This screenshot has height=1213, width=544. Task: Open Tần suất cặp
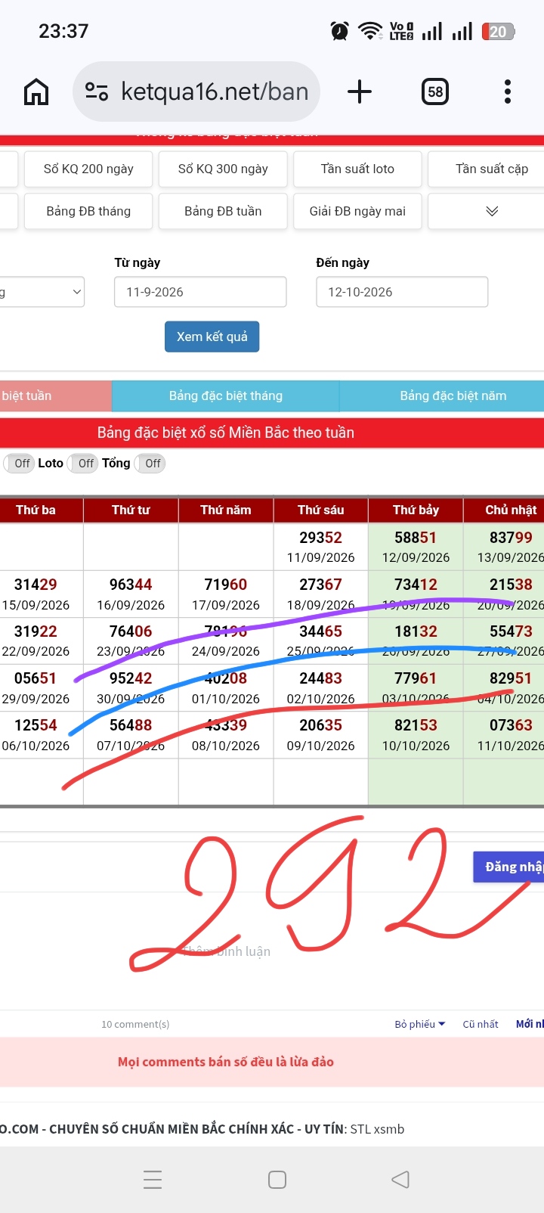(x=486, y=169)
